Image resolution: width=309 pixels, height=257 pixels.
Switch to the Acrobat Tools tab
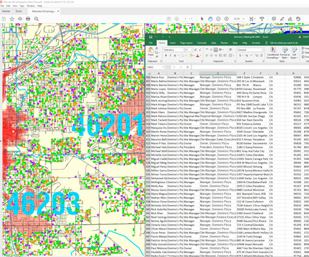coord(19,11)
